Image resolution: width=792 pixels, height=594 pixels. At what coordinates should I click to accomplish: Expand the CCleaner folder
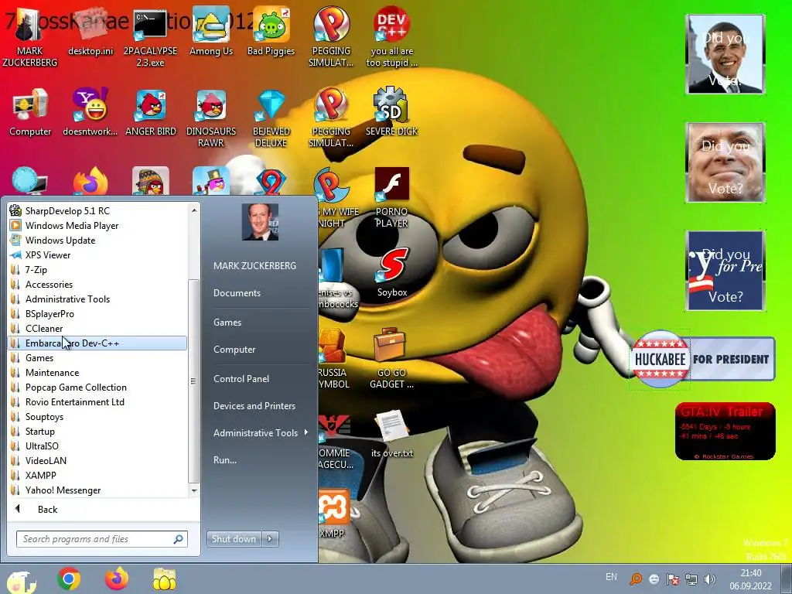pyautogui.click(x=98, y=328)
